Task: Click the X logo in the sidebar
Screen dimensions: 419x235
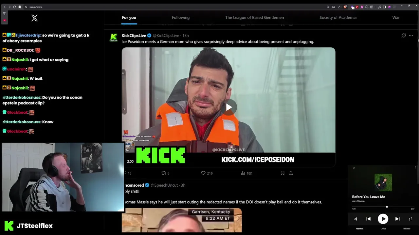Action: click(34, 18)
